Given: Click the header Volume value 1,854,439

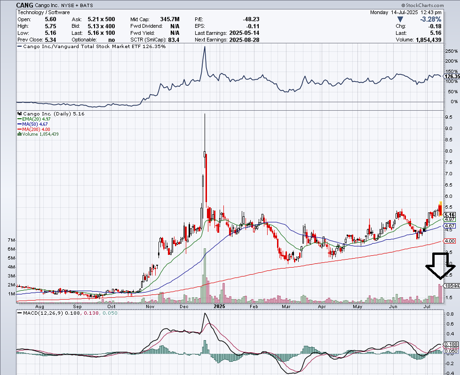Looking at the screenshot, I should tap(428, 40).
